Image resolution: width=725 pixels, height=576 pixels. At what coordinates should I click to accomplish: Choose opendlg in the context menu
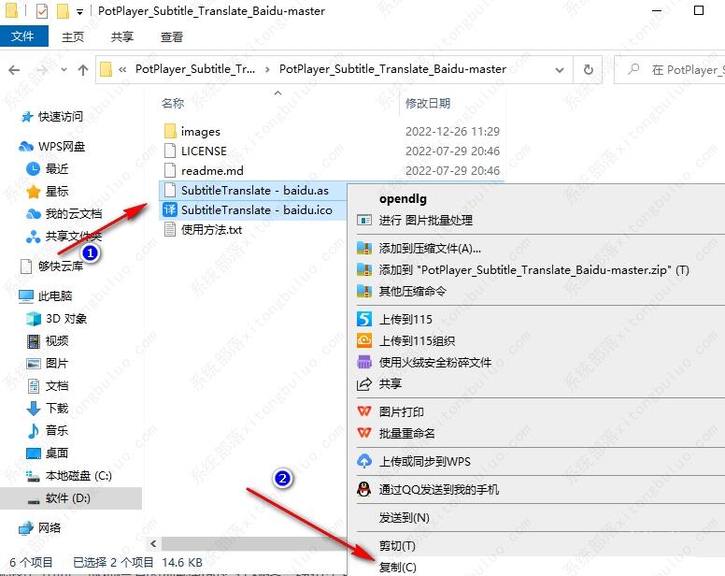click(x=403, y=199)
